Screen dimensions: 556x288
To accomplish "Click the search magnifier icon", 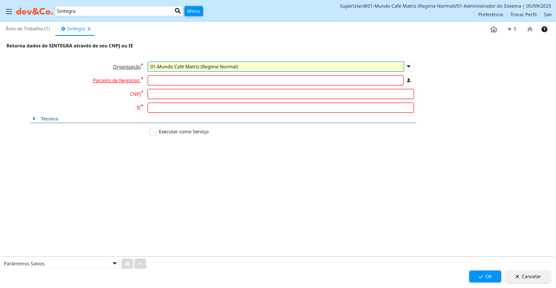I will click(x=178, y=11).
